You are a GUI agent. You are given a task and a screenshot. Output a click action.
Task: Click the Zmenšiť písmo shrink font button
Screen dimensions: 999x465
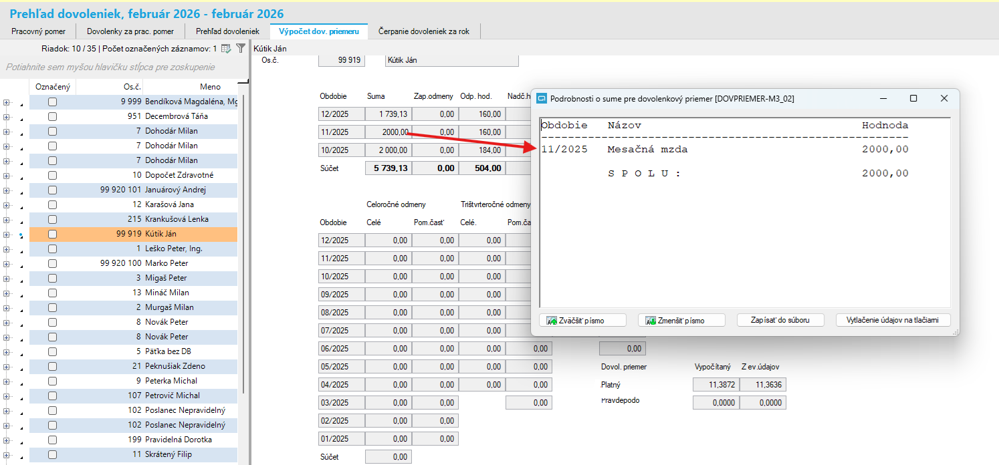pos(681,320)
